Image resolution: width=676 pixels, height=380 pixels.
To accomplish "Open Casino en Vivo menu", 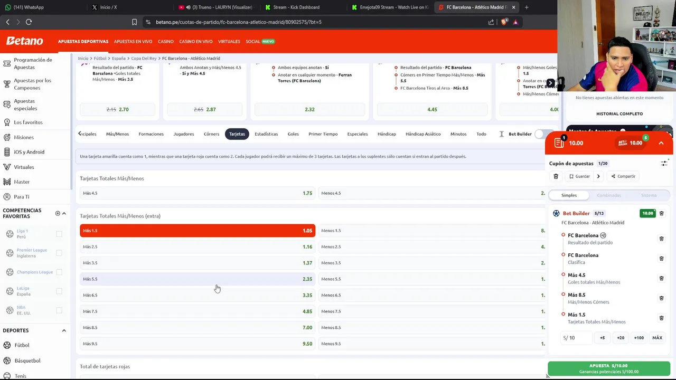I will (195, 41).
